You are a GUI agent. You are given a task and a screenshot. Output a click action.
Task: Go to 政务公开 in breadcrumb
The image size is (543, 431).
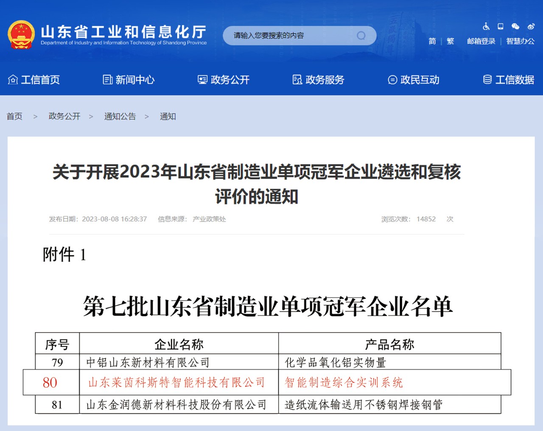tap(64, 116)
